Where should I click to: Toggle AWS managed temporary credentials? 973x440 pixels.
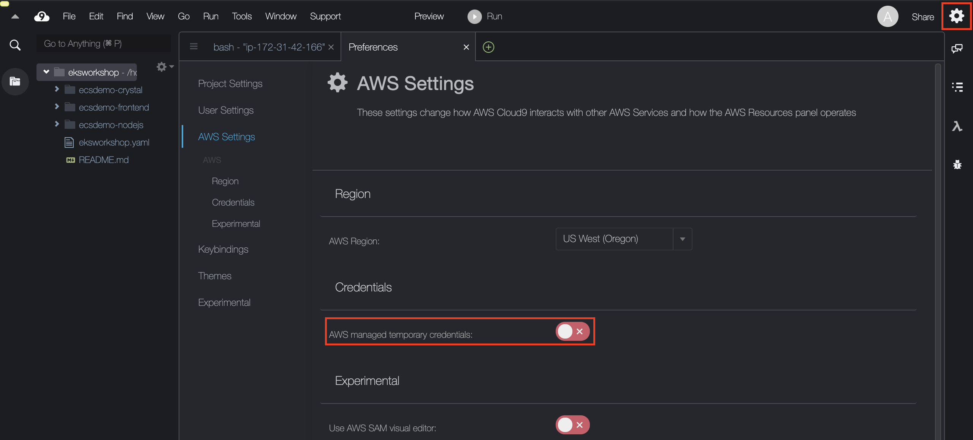572,331
